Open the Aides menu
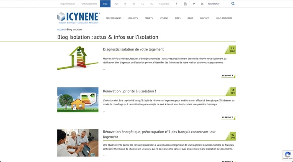Viewport: 293px width, 162px height. tap(178, 18)
